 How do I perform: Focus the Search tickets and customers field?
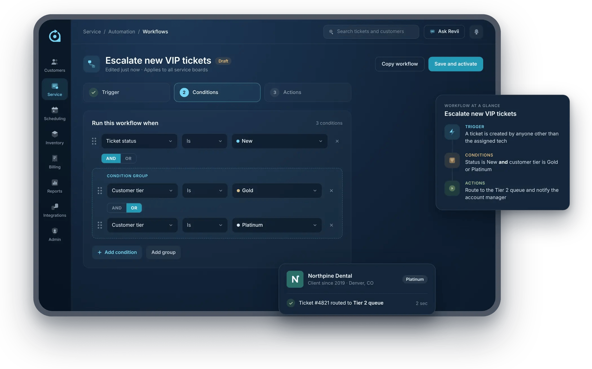click(371, 32)
